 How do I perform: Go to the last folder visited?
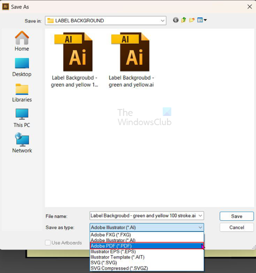click(176, 20)
